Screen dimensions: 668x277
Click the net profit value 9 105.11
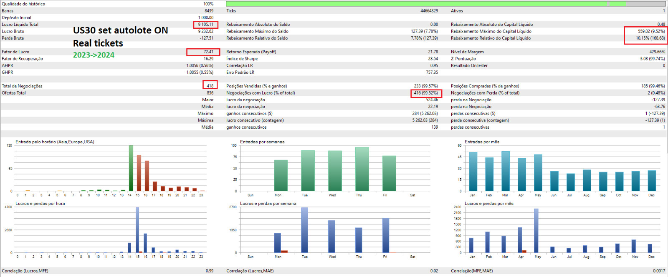(205, 25)
